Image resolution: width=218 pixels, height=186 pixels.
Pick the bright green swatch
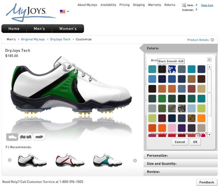click(162, 99)
